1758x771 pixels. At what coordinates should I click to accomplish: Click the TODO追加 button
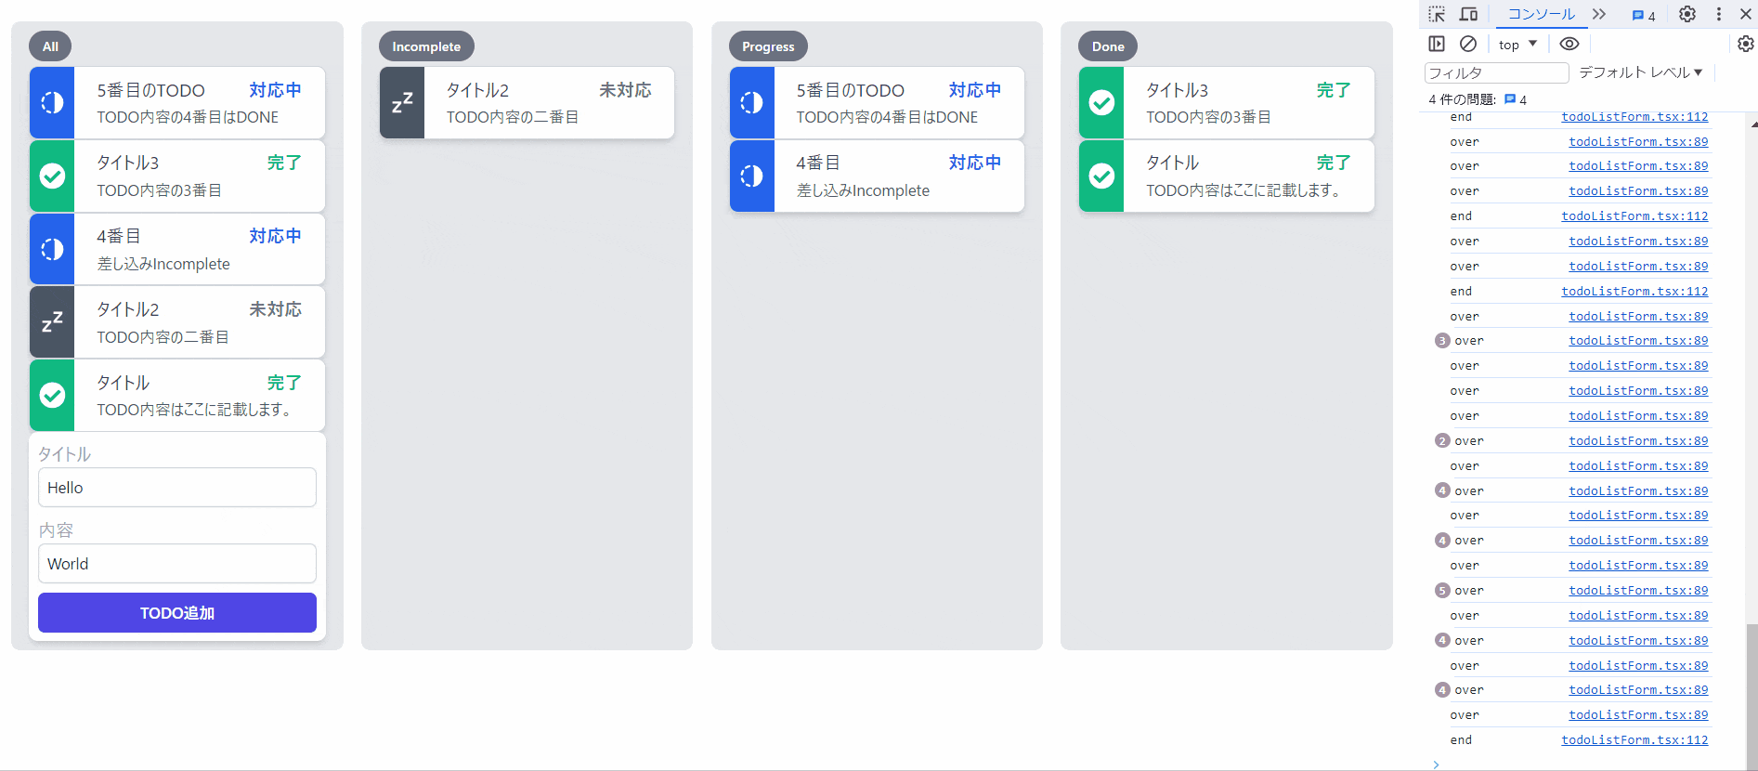[177, 613]
